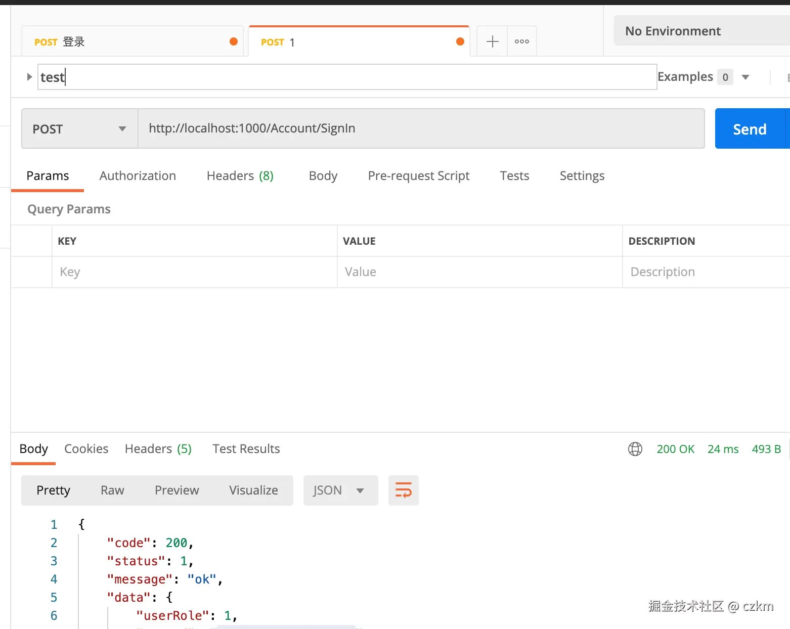Click unsaved orange dot on POST 1 tab
The height and width of the screenshot is (629, 790).
coord(460,41)
